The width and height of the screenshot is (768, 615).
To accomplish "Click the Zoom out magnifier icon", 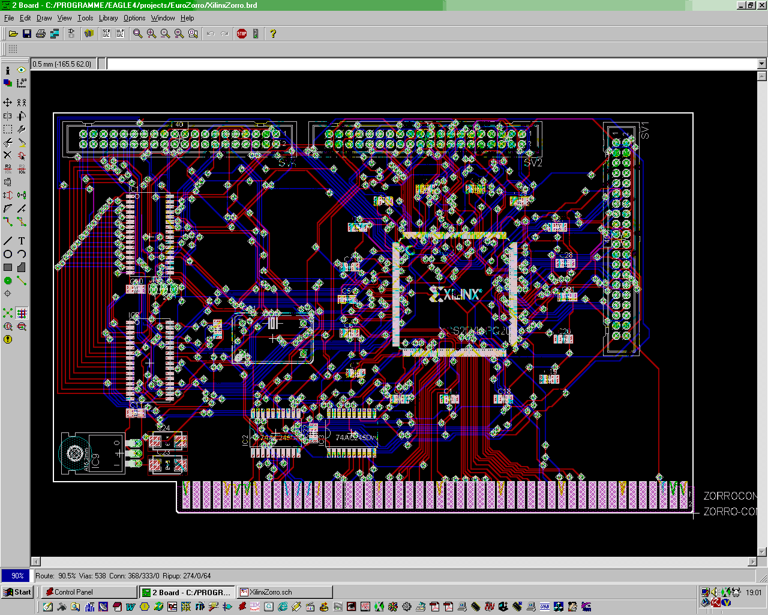I will (x=165, y=34).
